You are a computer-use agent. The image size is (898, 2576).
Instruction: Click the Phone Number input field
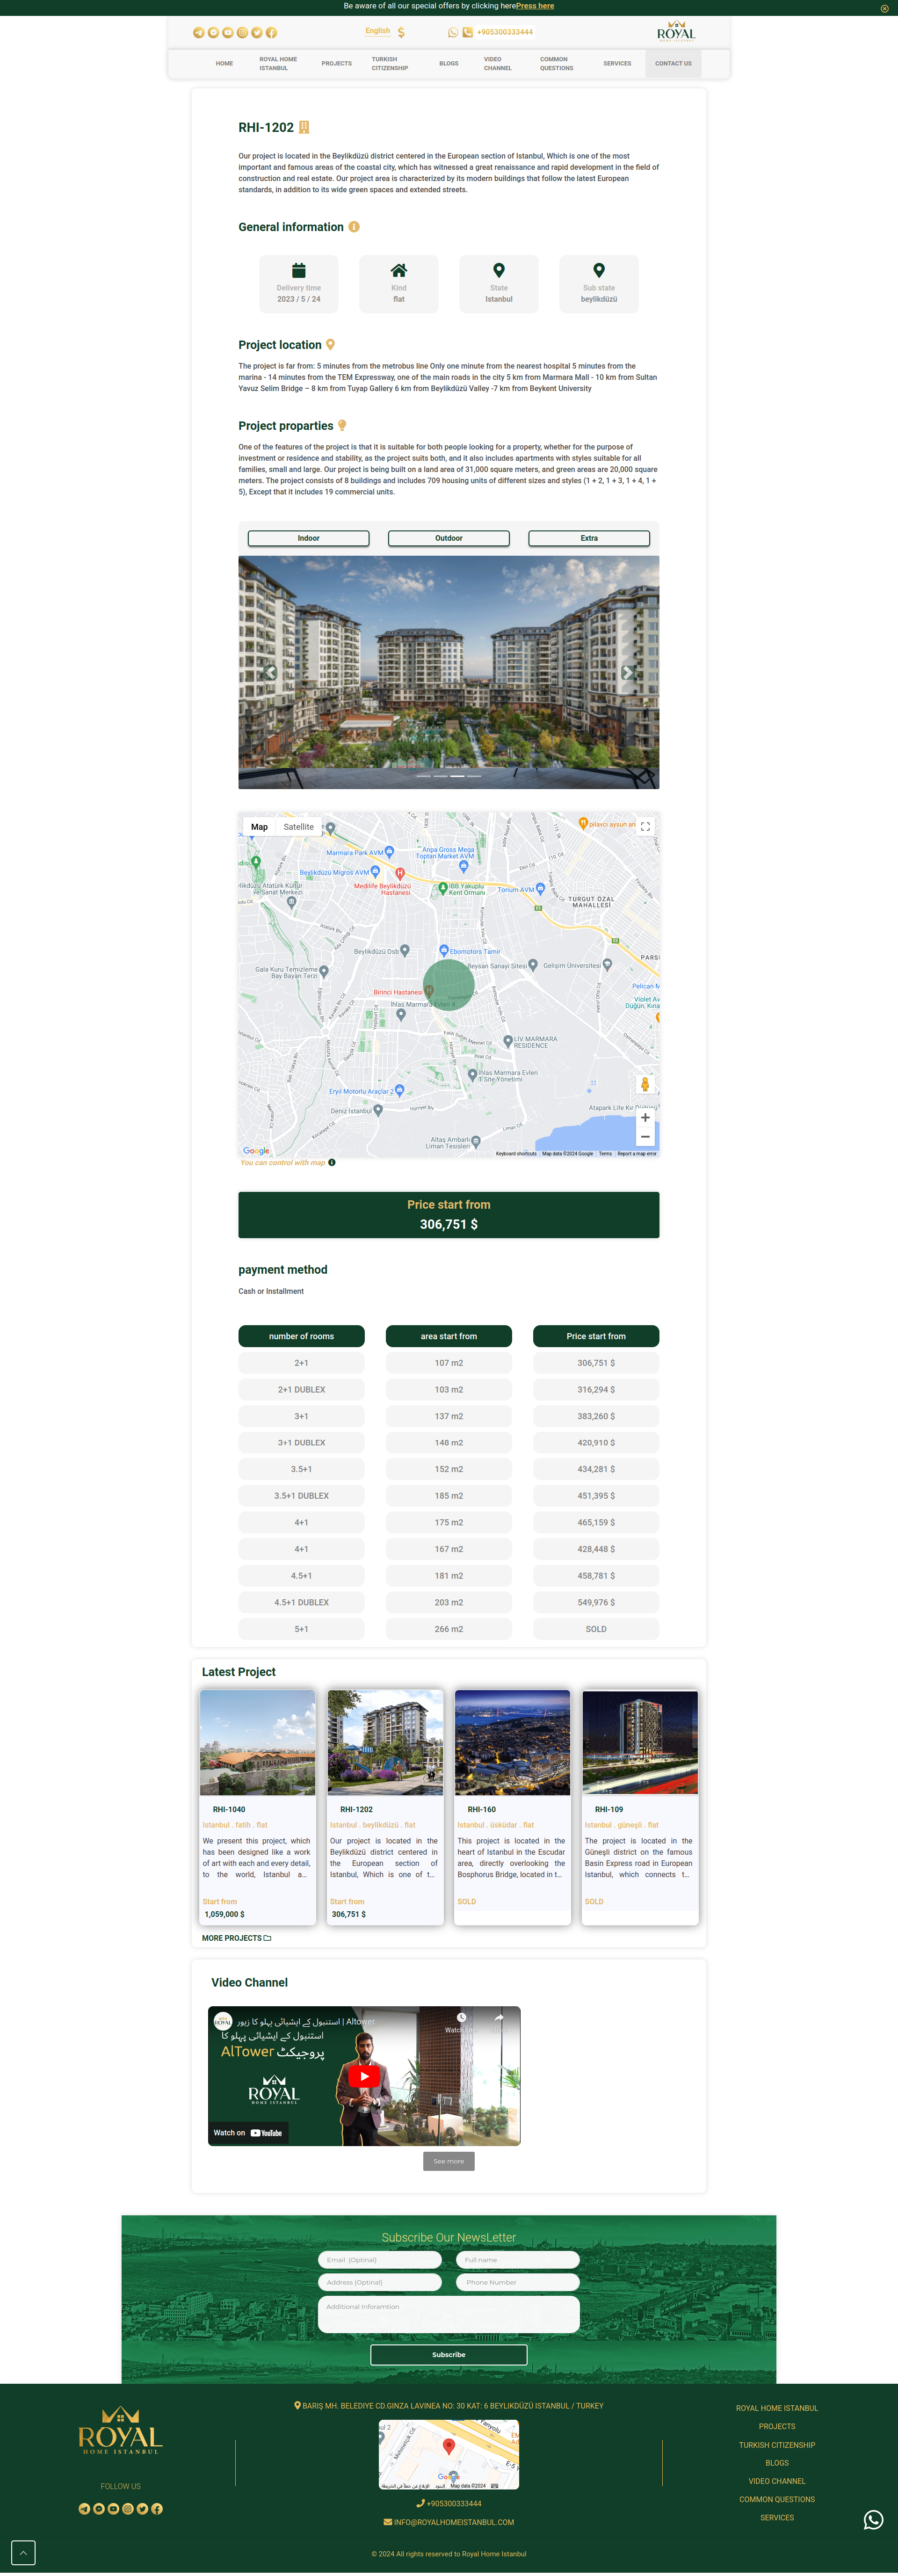tap(517, 2282)
